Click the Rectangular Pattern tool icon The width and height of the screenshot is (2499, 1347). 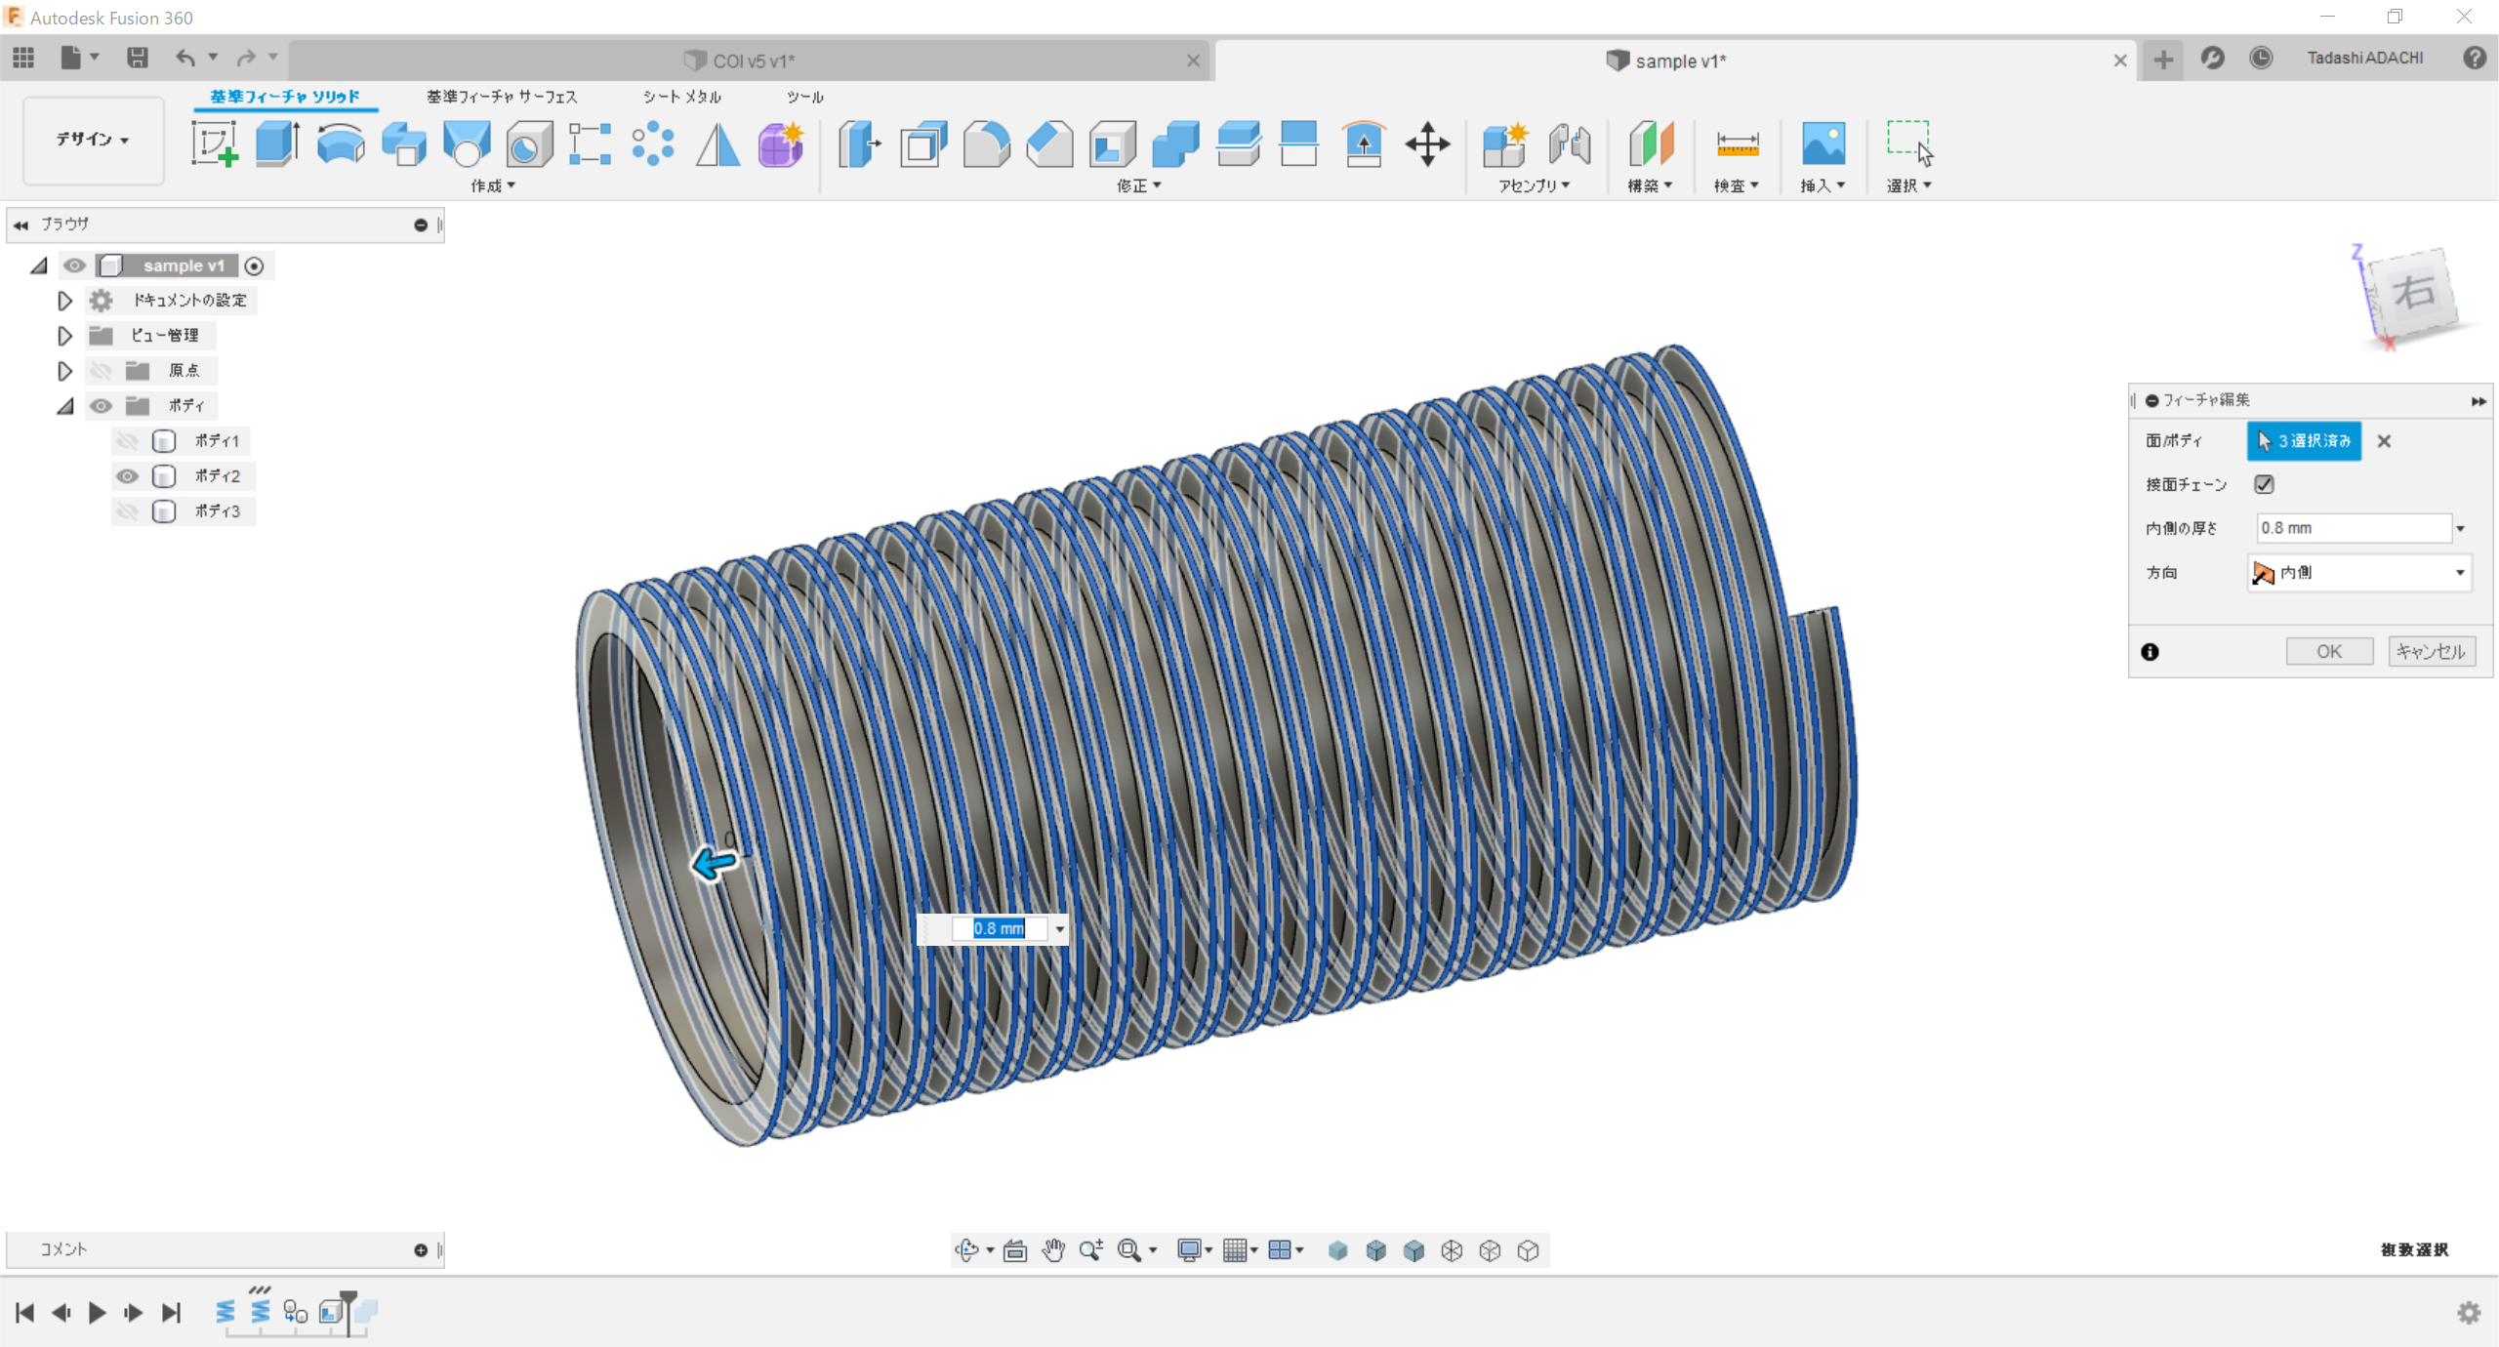click(590, 144)
